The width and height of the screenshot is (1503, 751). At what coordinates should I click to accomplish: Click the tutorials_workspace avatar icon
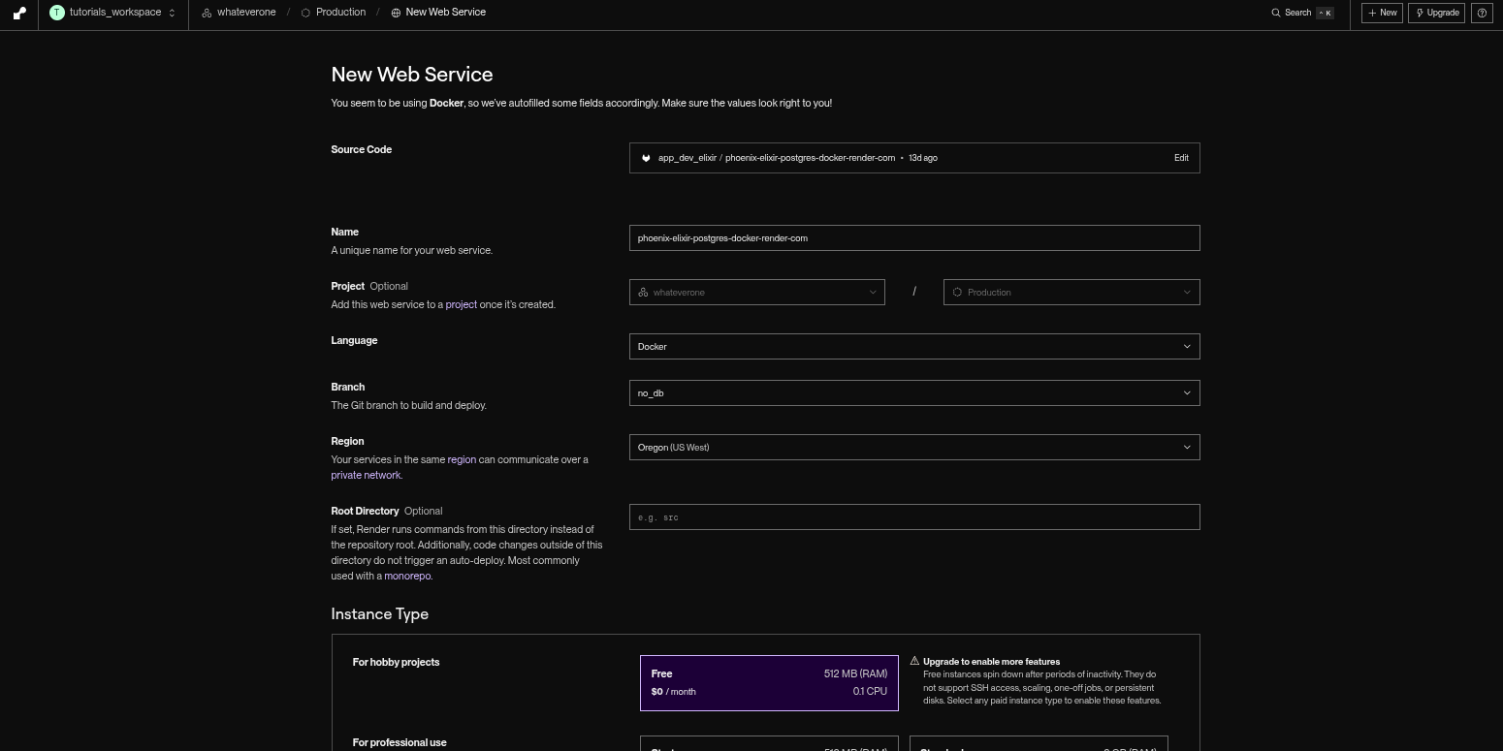tap(56, 12)
